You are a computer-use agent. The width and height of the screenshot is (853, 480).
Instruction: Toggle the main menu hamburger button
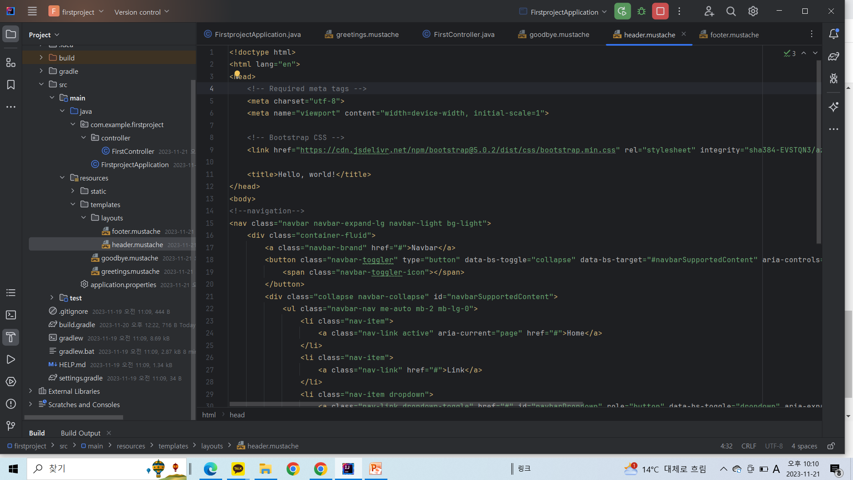pos(32,12)
